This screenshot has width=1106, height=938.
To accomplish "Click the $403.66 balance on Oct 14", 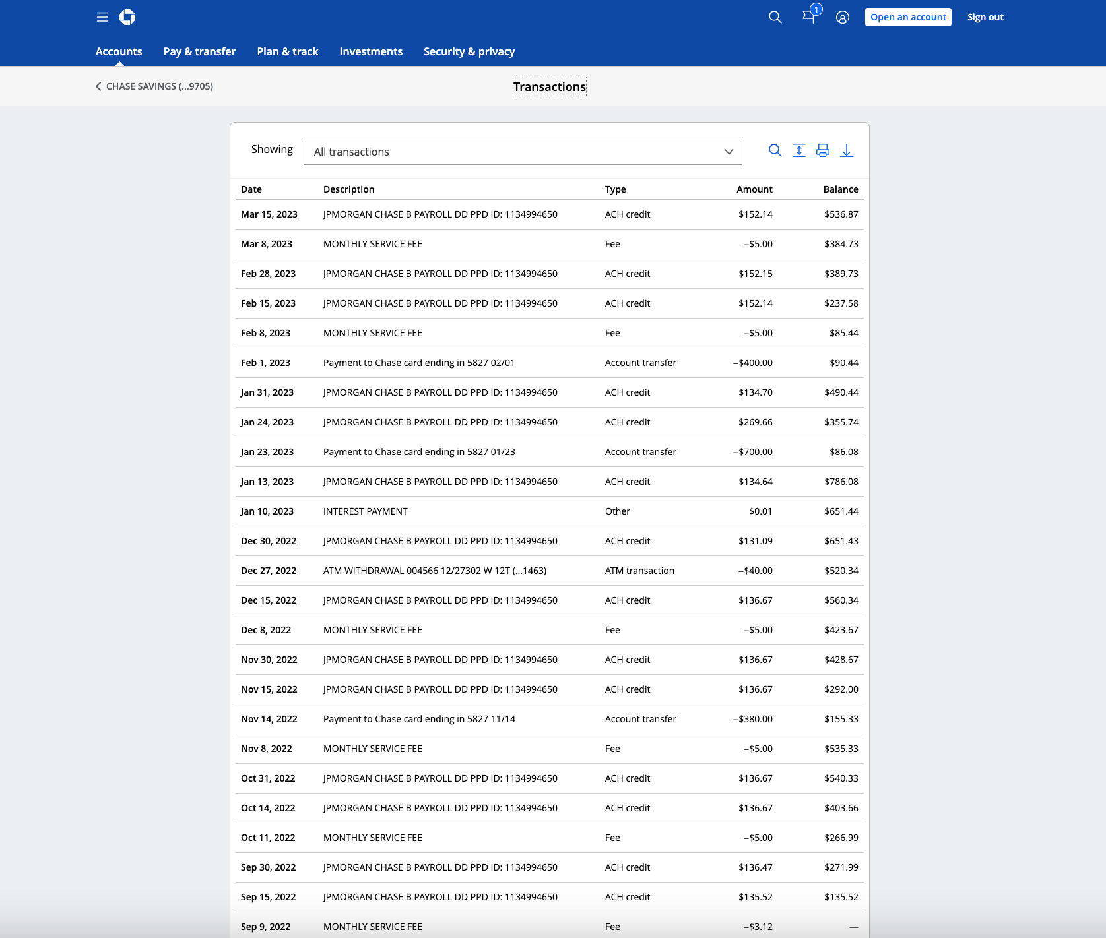I will 841,808.
